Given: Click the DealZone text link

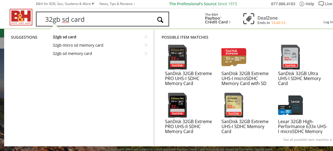Looking at the screenshot, I should tap(268, 18).
